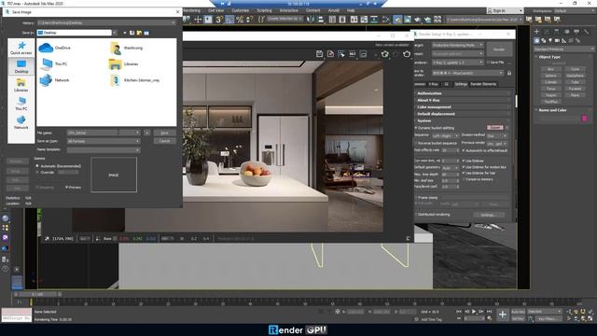597x336 pixels.
Task: Open the Save as type dropdown
Action: click(137, 141)
